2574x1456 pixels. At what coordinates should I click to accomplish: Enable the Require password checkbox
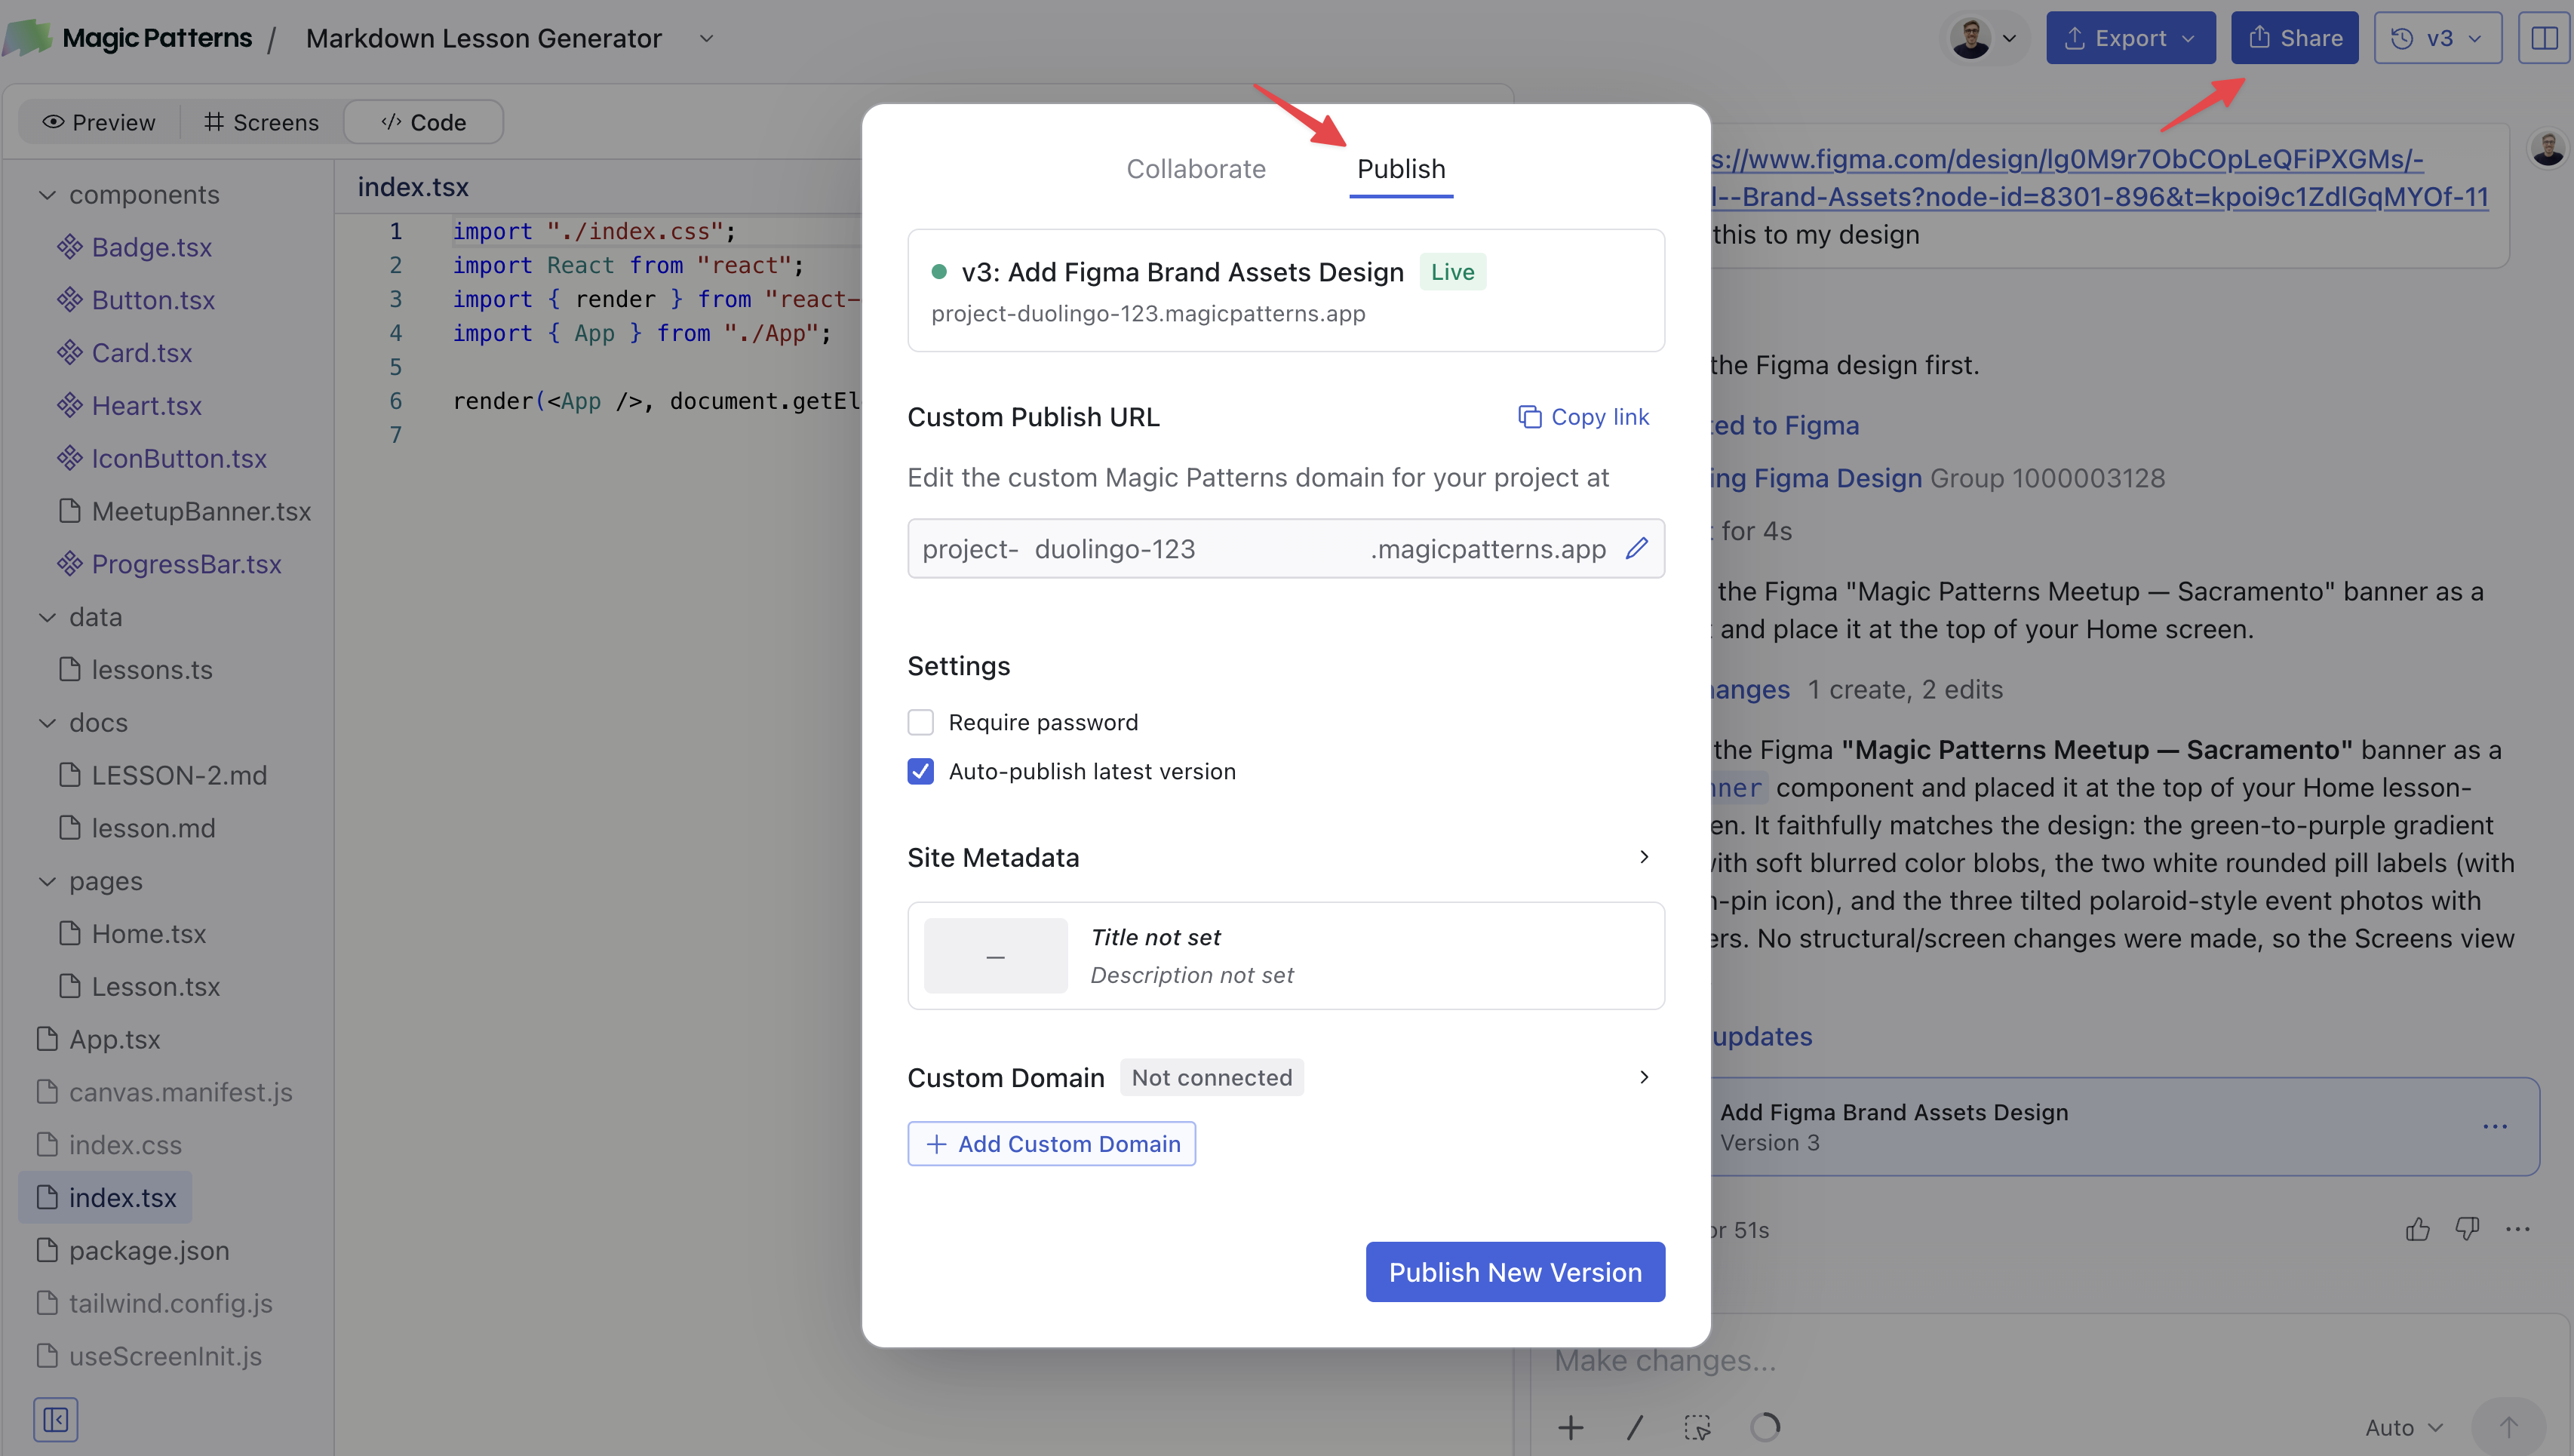920,722
